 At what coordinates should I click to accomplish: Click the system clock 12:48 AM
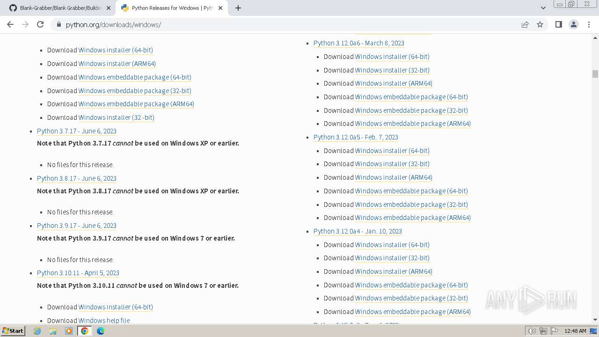pos(575,331)
